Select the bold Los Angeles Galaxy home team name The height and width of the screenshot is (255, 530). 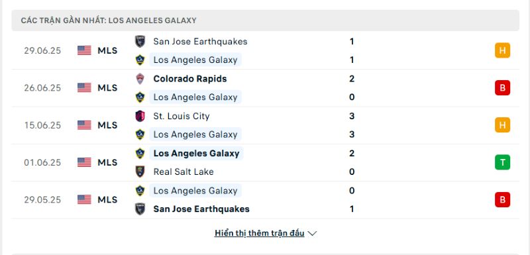tap(196, 154)
